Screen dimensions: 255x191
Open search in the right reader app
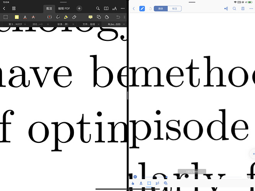pos(234,9)
